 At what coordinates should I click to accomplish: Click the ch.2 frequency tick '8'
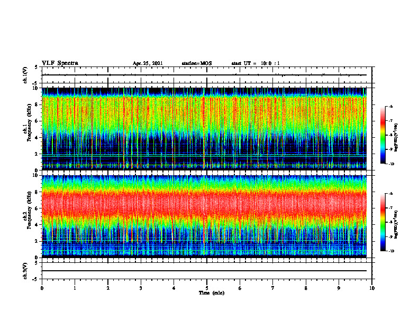(x=37, y=192)
